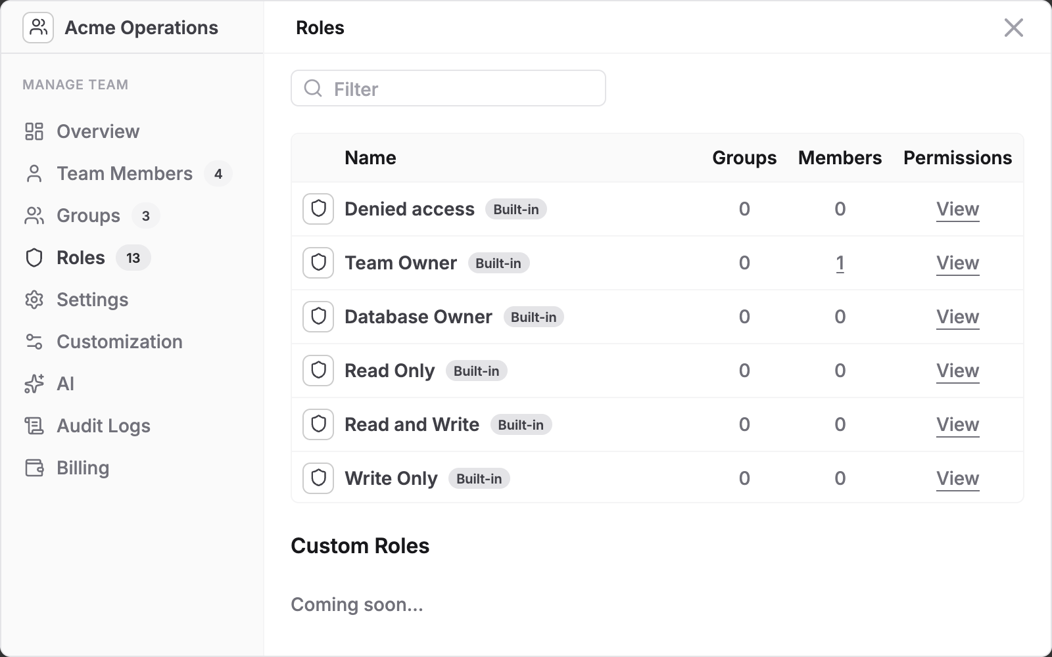View permissions for Read and Write role
This screenshot has width=1052, height=657.
tap(957, 424)
